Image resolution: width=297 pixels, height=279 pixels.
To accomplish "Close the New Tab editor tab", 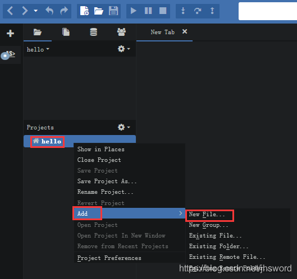I will pyautogui.click(x=185, y=31).
